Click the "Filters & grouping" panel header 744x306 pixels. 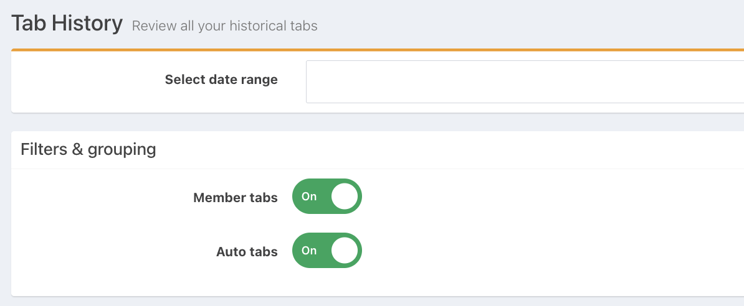88,149
